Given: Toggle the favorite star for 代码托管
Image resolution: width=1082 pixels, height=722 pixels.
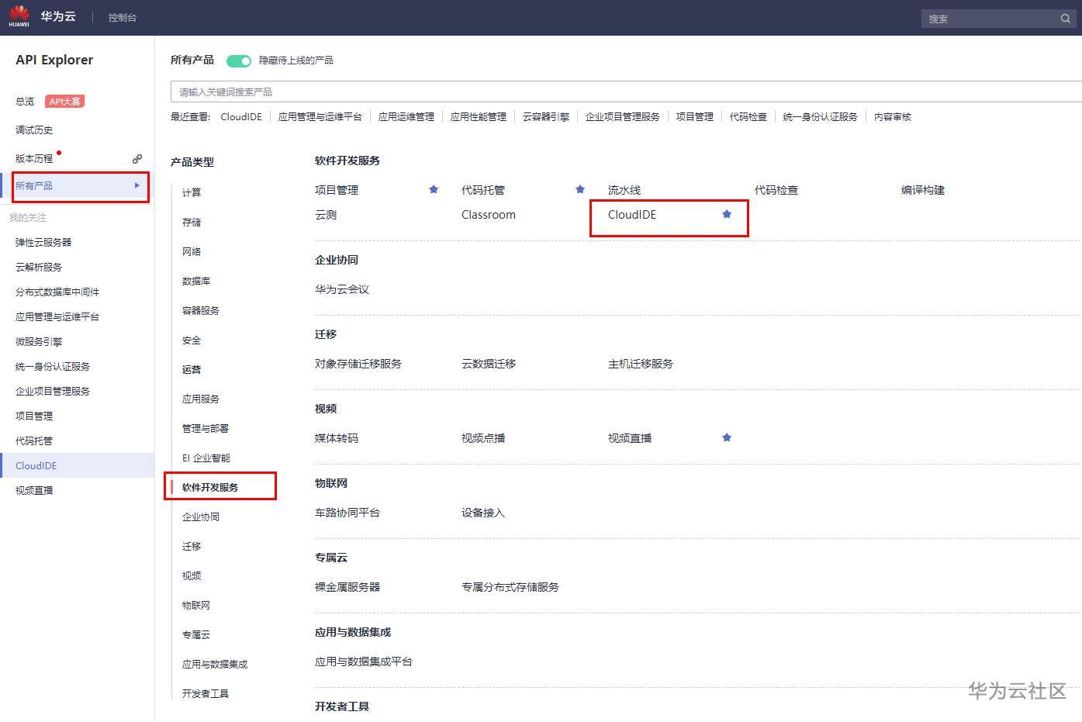Looking at the screenshot, I should pos(580,189).
